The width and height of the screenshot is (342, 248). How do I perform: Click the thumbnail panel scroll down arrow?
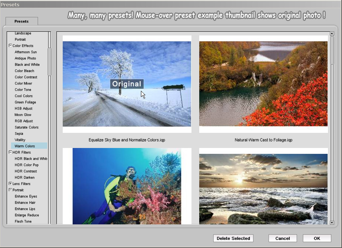pyautogui.click(x=332, y=223)
